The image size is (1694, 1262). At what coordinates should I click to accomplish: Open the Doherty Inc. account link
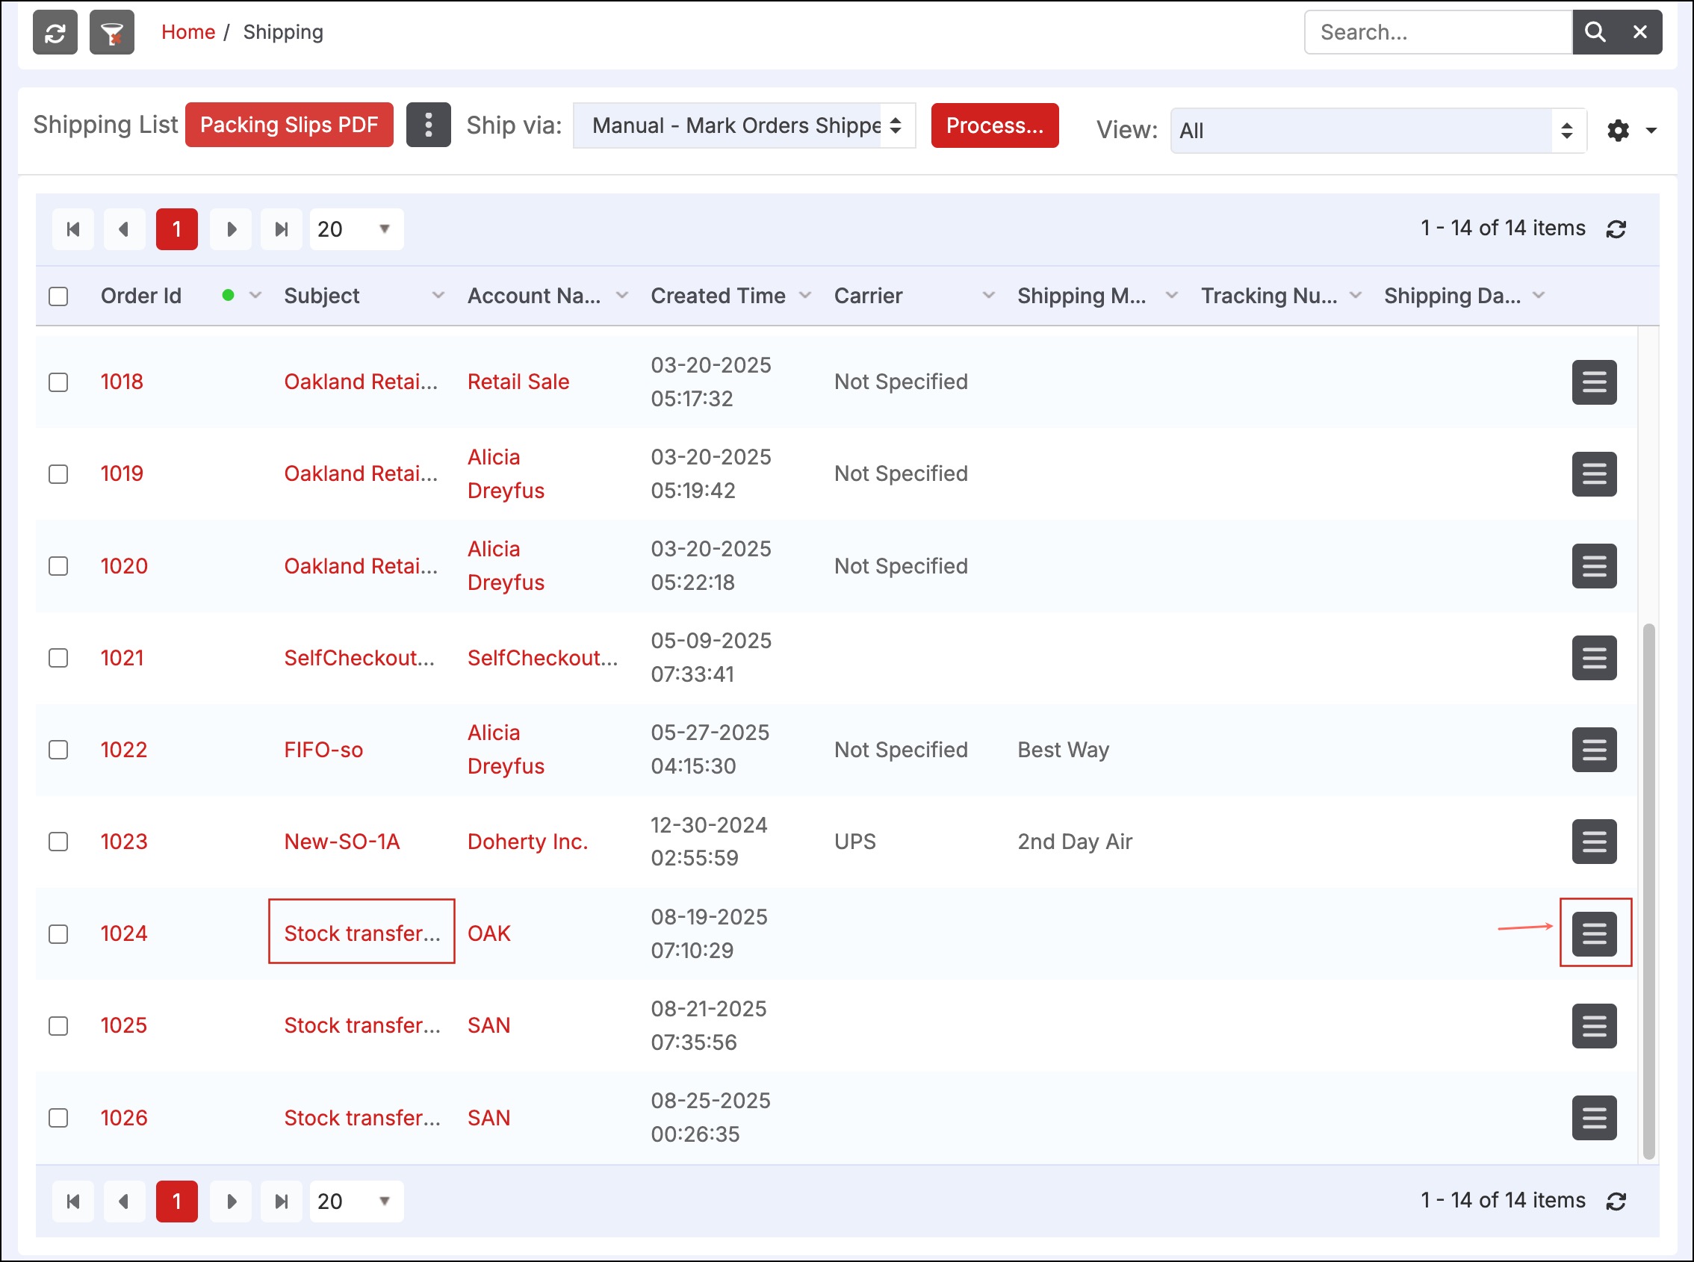[528, 842]
